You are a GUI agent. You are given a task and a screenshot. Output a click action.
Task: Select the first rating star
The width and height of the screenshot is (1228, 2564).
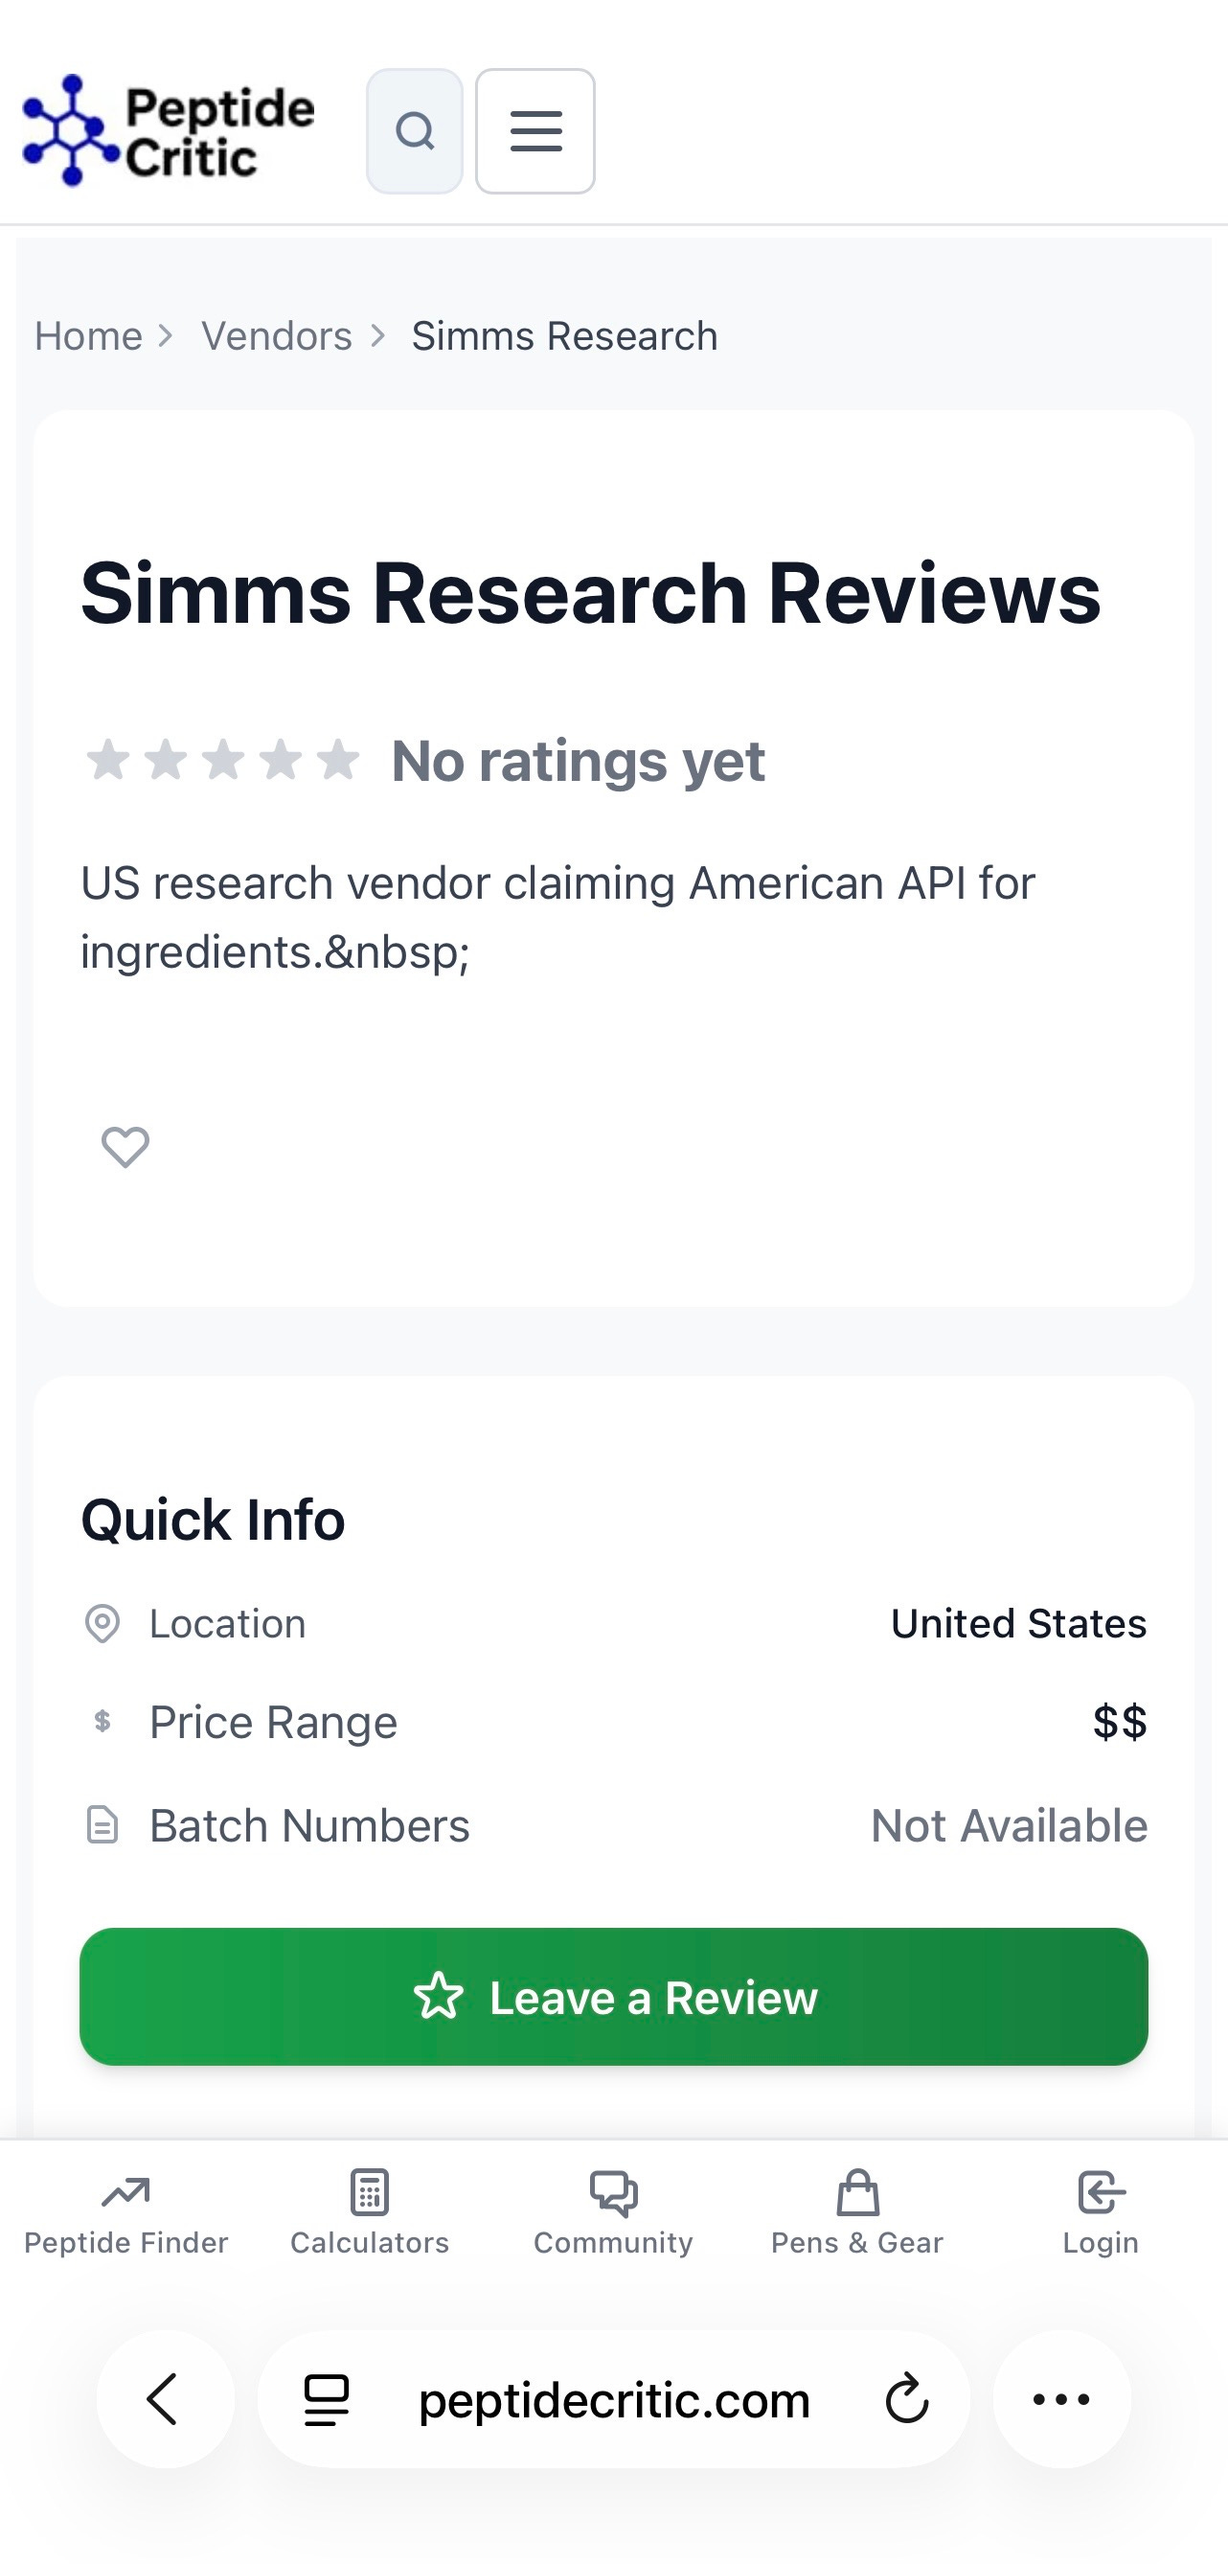107,761
